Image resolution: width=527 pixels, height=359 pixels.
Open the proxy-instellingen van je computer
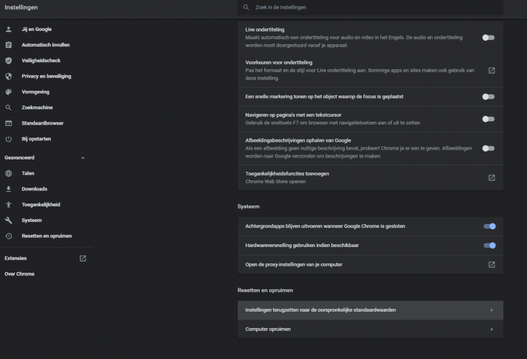click(491, 265)
